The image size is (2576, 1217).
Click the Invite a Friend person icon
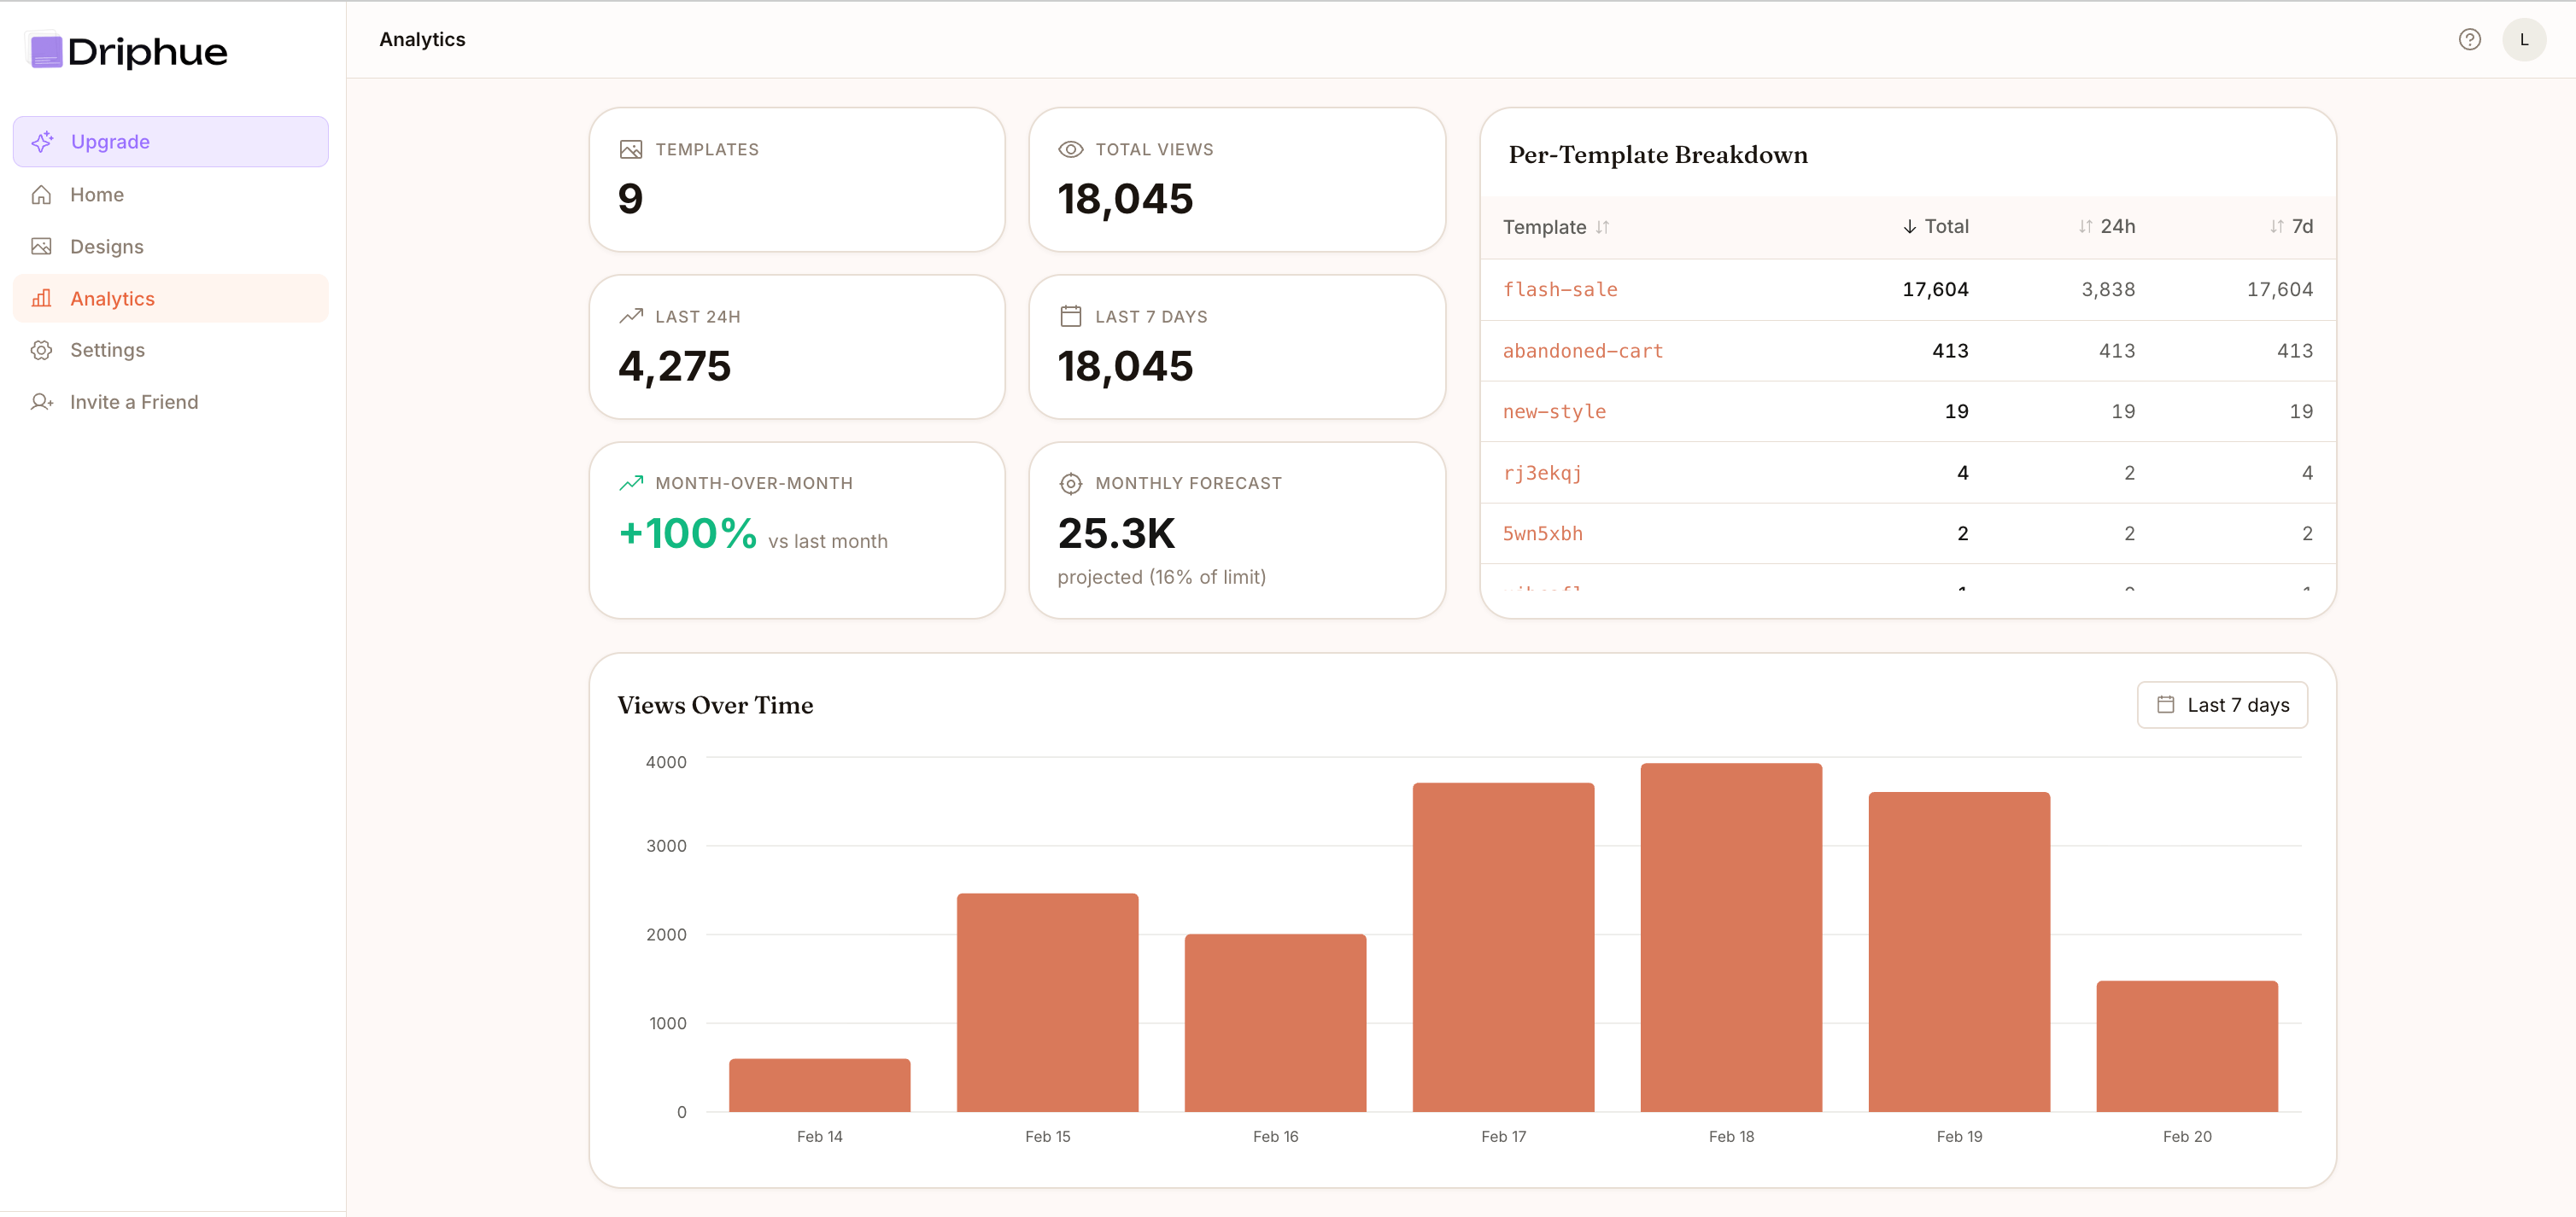click(x=41, y=403)
